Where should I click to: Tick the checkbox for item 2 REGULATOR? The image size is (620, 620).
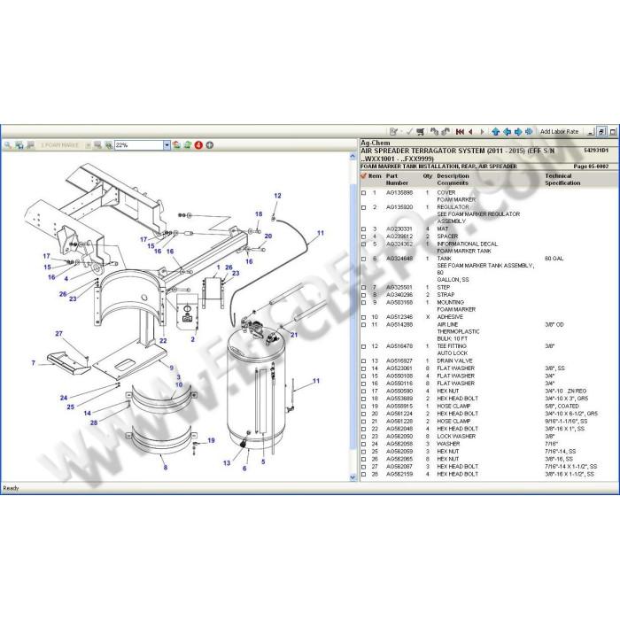tap(364, 207)
